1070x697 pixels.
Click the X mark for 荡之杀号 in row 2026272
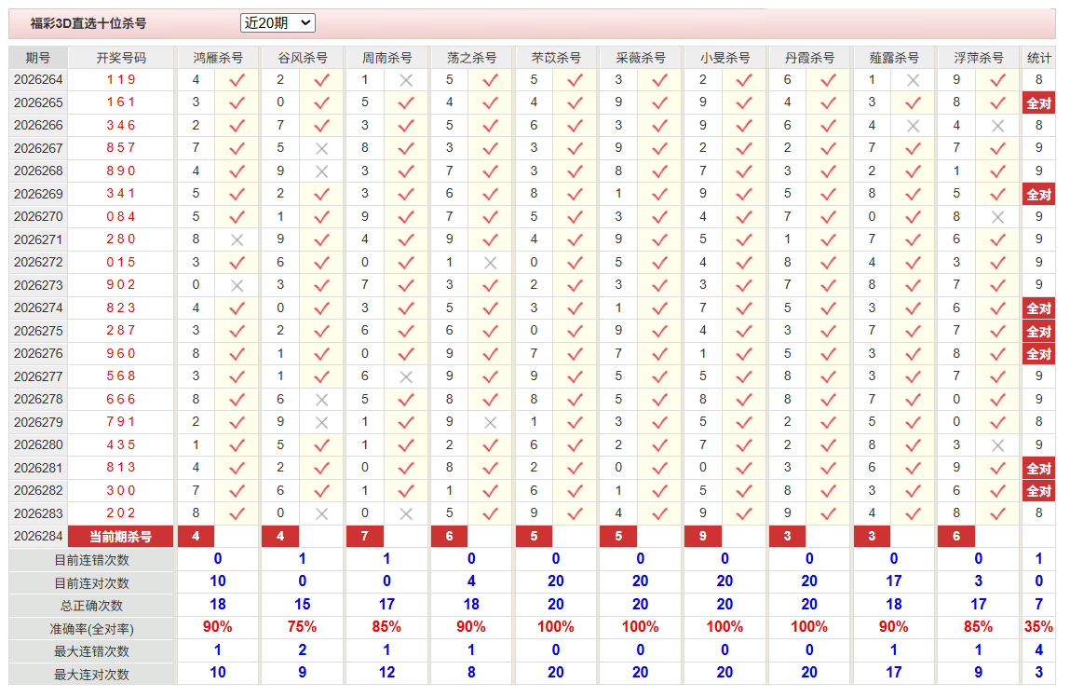click(490, 263)
